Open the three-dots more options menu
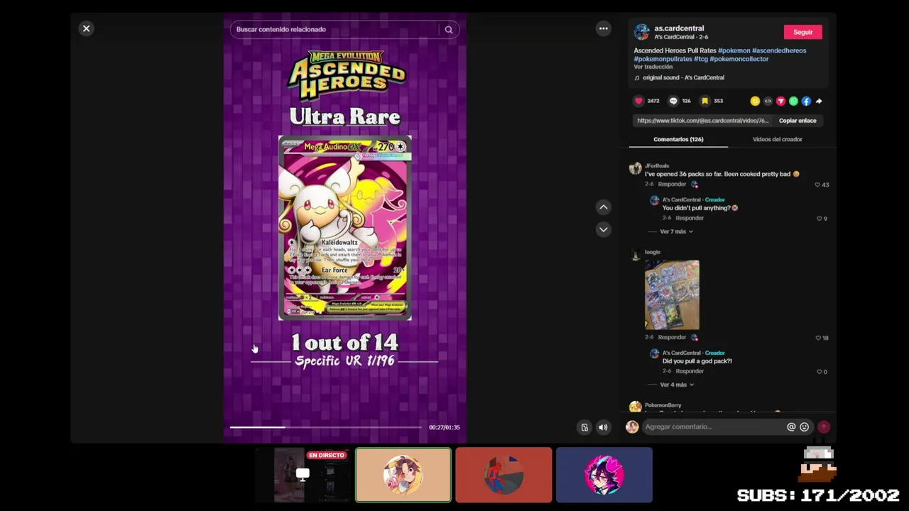This screenshot has width=909, height=511. pos(603,28)
